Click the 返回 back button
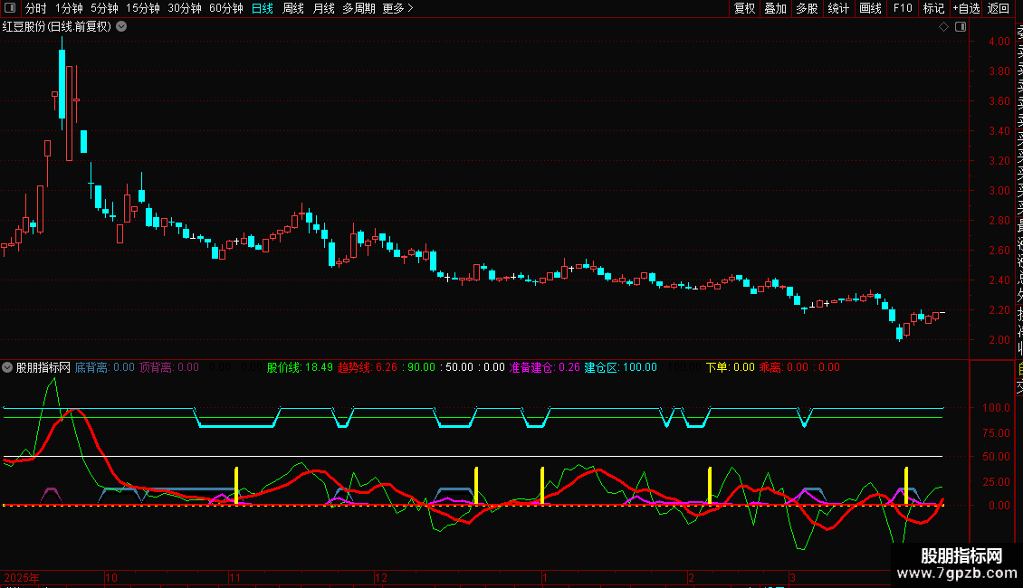1023x588 pixels. tap(999, 9)
